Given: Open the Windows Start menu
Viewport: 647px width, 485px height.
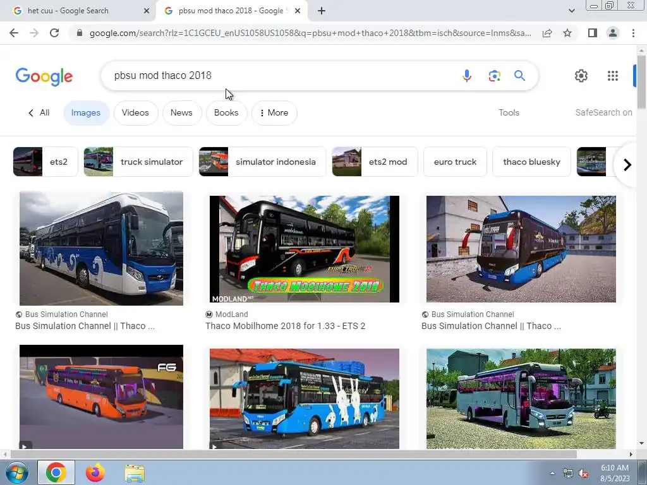Looking at the screenshot, I should [17, 472].
